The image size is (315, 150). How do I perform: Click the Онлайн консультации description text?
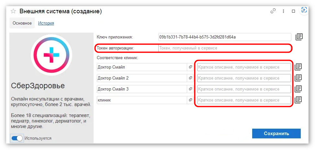(51, 102)
